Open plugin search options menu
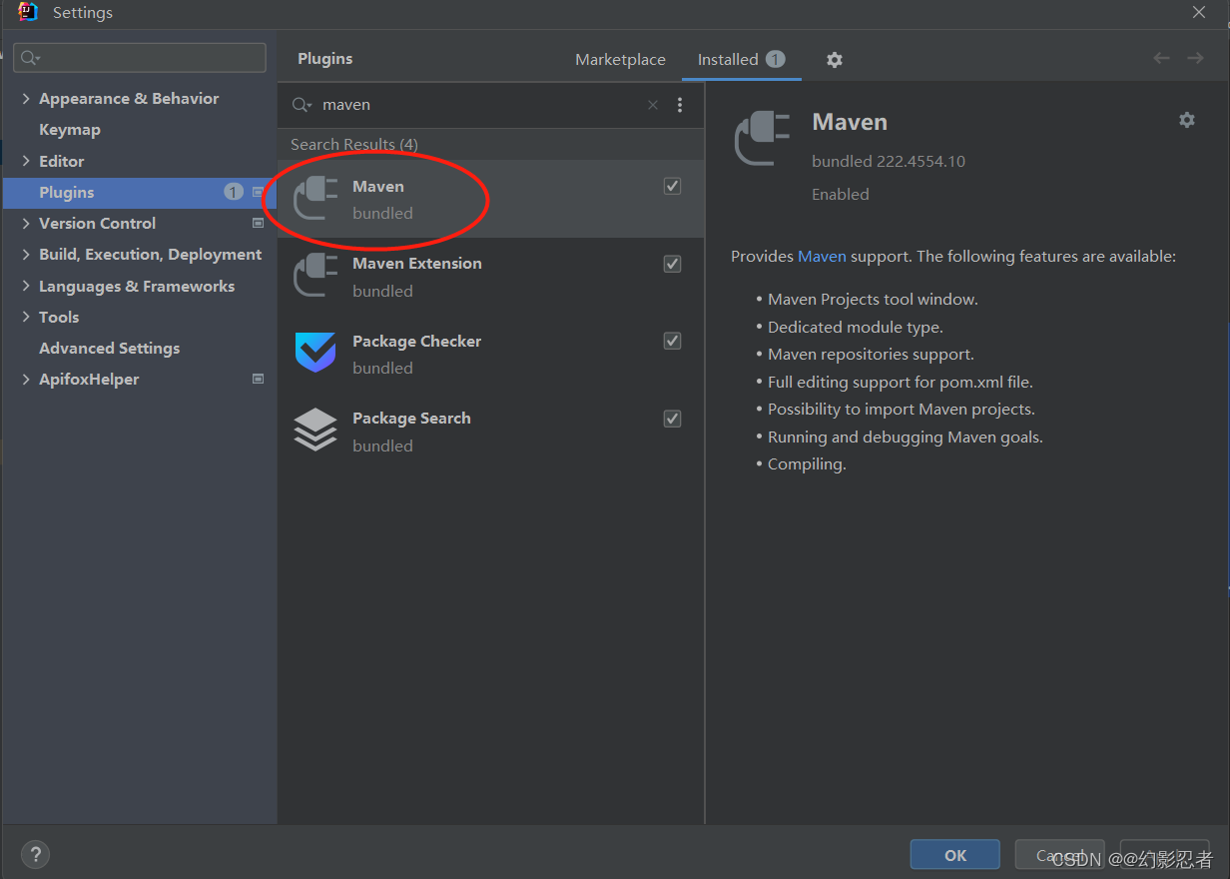This screenshot has height=879, width=1230. [680, 105]
